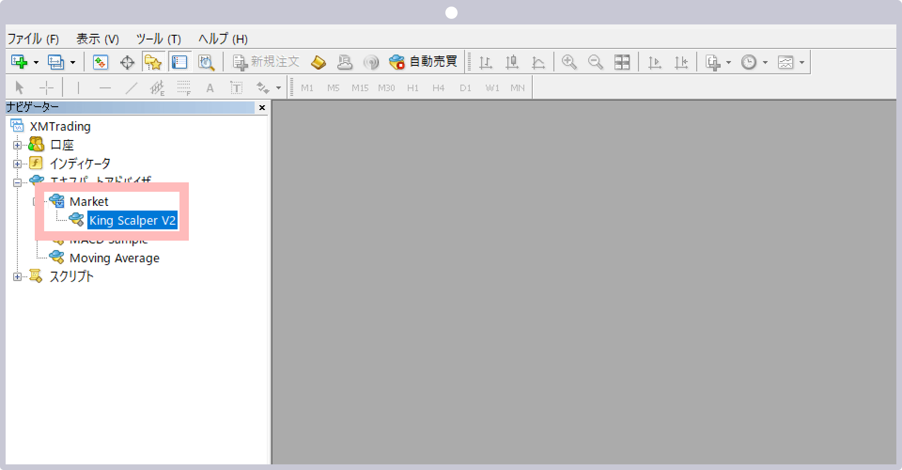
Task: Open the periods clock dropdown arrow
Action: coord(765,63)
